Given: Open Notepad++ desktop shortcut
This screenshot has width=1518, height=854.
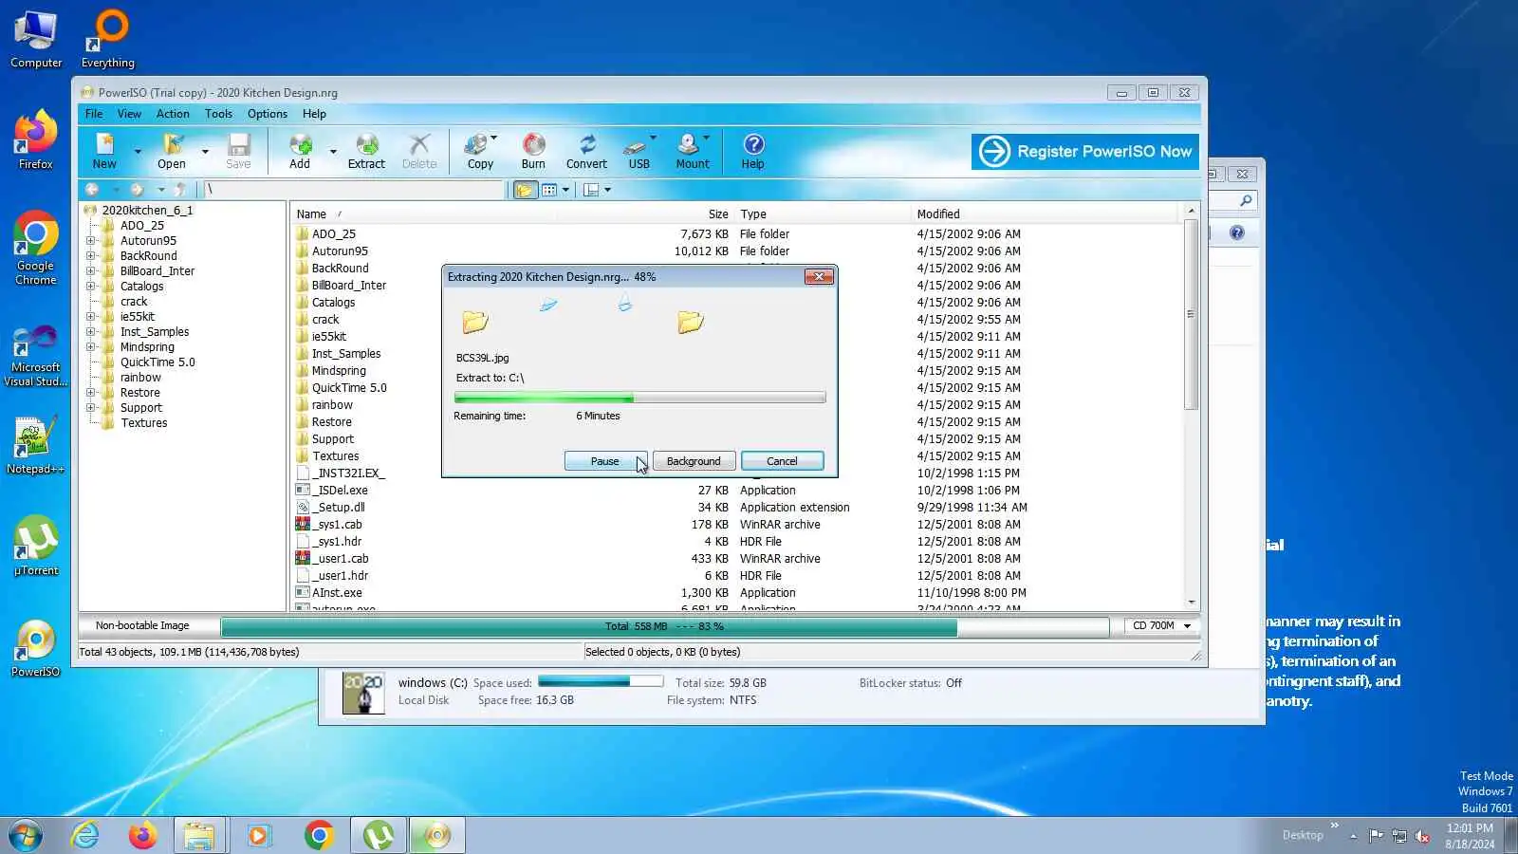Looking at the screenshot, I should pyautogui.click(x=36, y=446).
